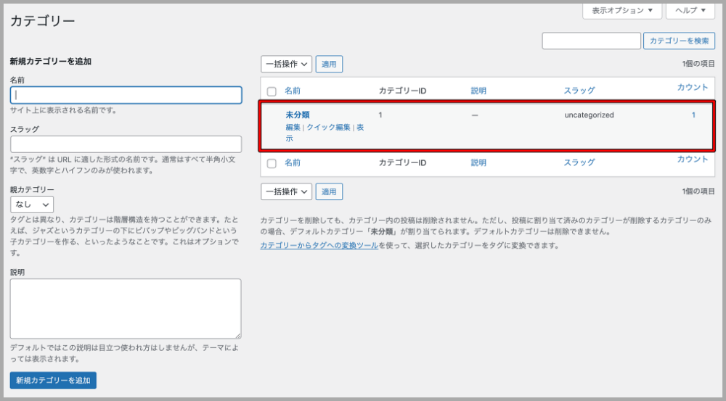The width and height of the screenshot is (726, 401).
Task: Tick the select-all checkbox in table footer
Action: (x=272, y=163)
